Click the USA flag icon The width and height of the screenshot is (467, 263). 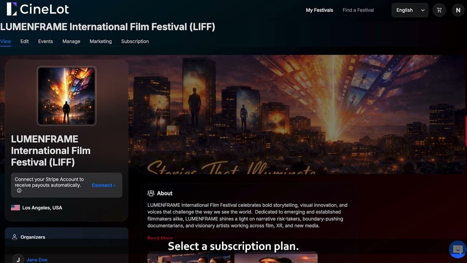[x=15, y=207]
